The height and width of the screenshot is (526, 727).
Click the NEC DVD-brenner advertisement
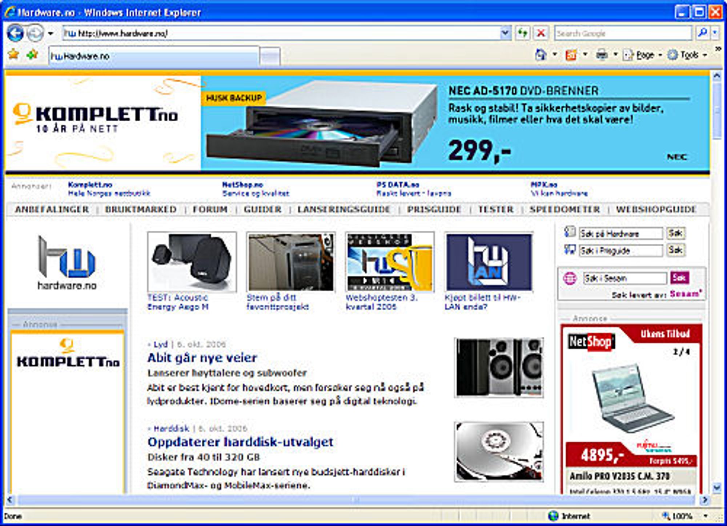pos(455,122)
